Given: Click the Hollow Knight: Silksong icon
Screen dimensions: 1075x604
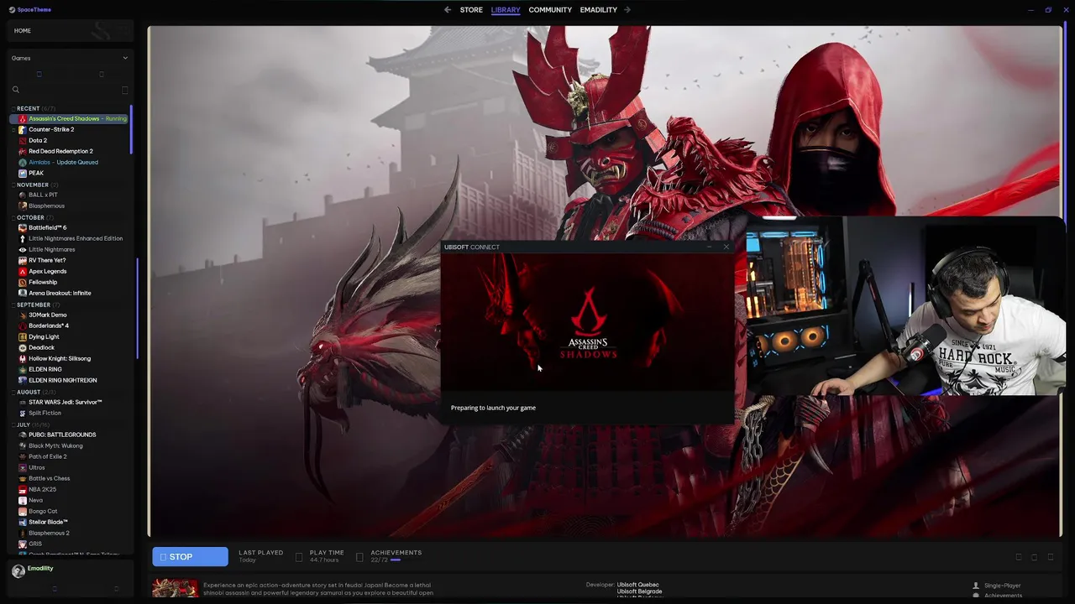Looking at the screenshot, I should (23, 359).
